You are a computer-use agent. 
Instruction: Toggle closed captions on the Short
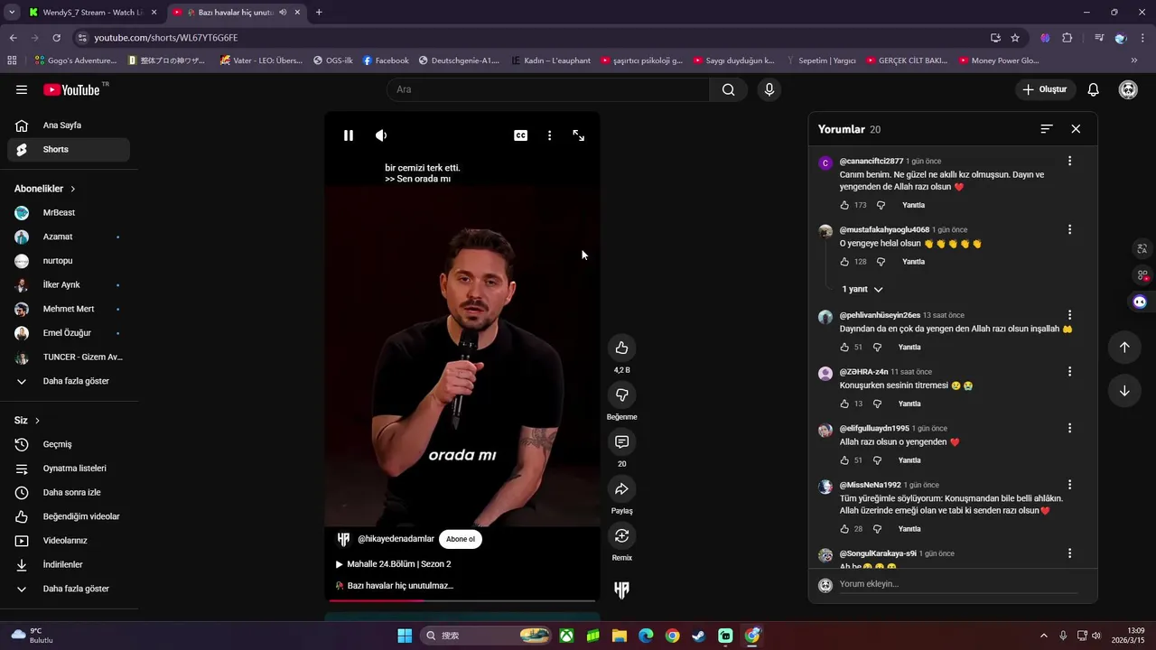tap(520, 135)
